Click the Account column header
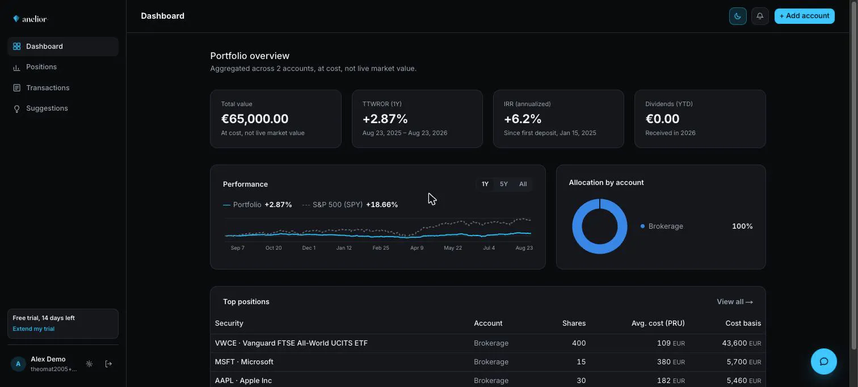858x387 pixels. pos(488,323)
